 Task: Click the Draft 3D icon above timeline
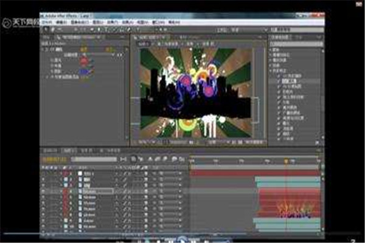(141, 159)
